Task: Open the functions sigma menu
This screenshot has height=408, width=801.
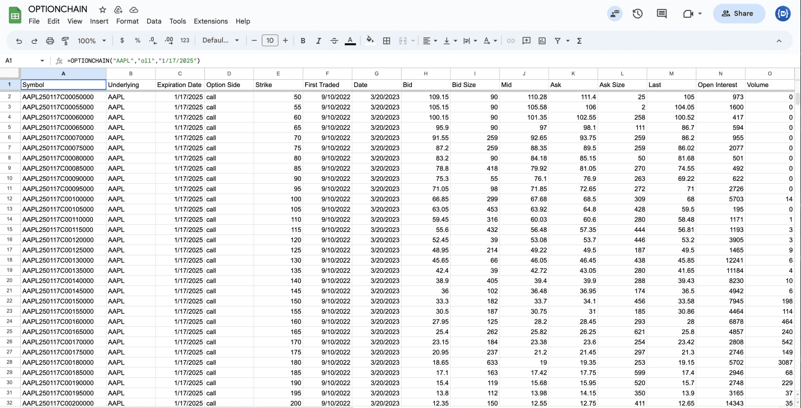Action: (579, 40)
